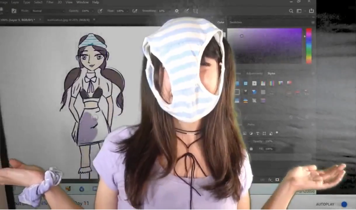Open the blending Mode dropdown
This screenshot has width=356, height=210.
(x=48, y=11)
